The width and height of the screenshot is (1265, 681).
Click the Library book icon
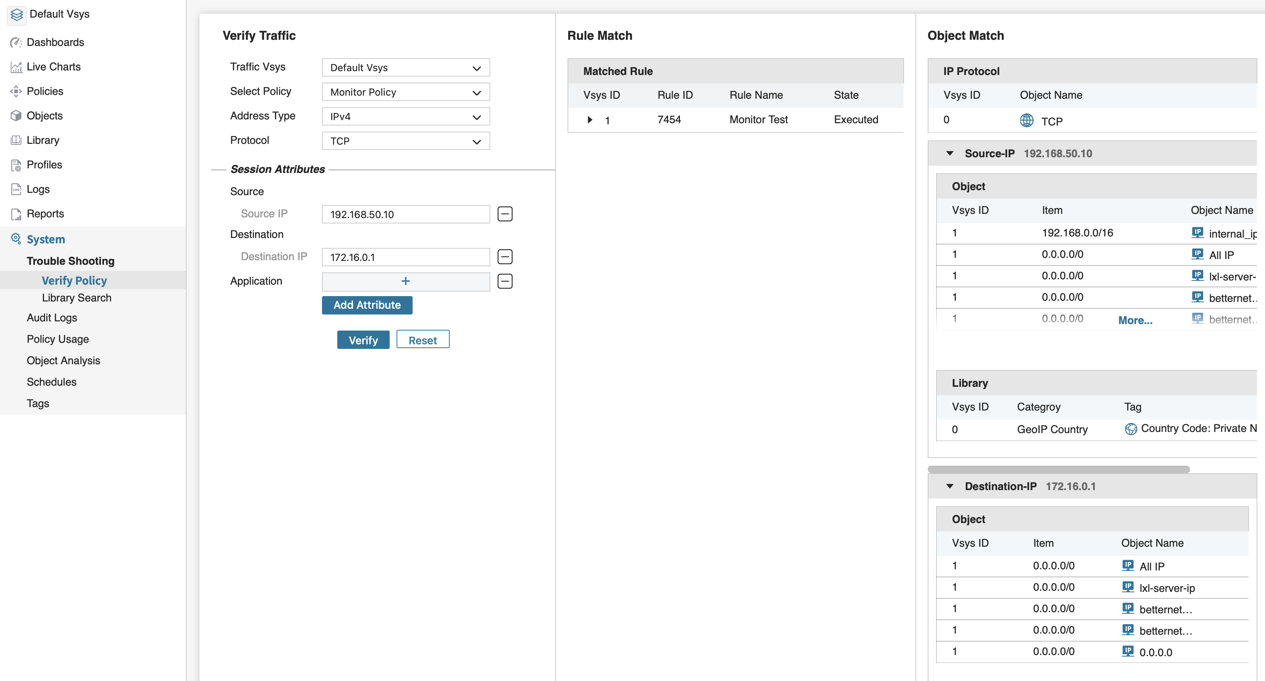coord(16,140)
